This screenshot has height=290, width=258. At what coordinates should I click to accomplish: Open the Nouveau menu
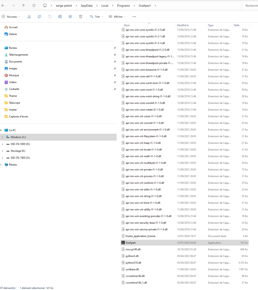pos(11,17)
